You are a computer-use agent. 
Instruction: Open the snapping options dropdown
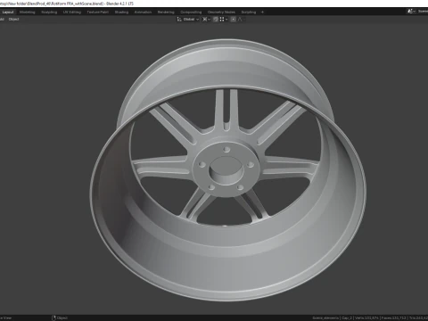click(x=224, y=20)
